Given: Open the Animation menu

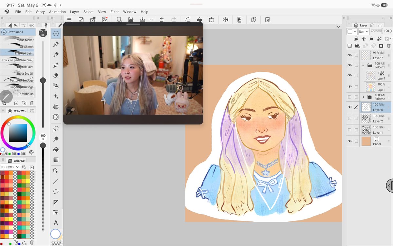Looking at the screenshot, I should pos(57,12).
